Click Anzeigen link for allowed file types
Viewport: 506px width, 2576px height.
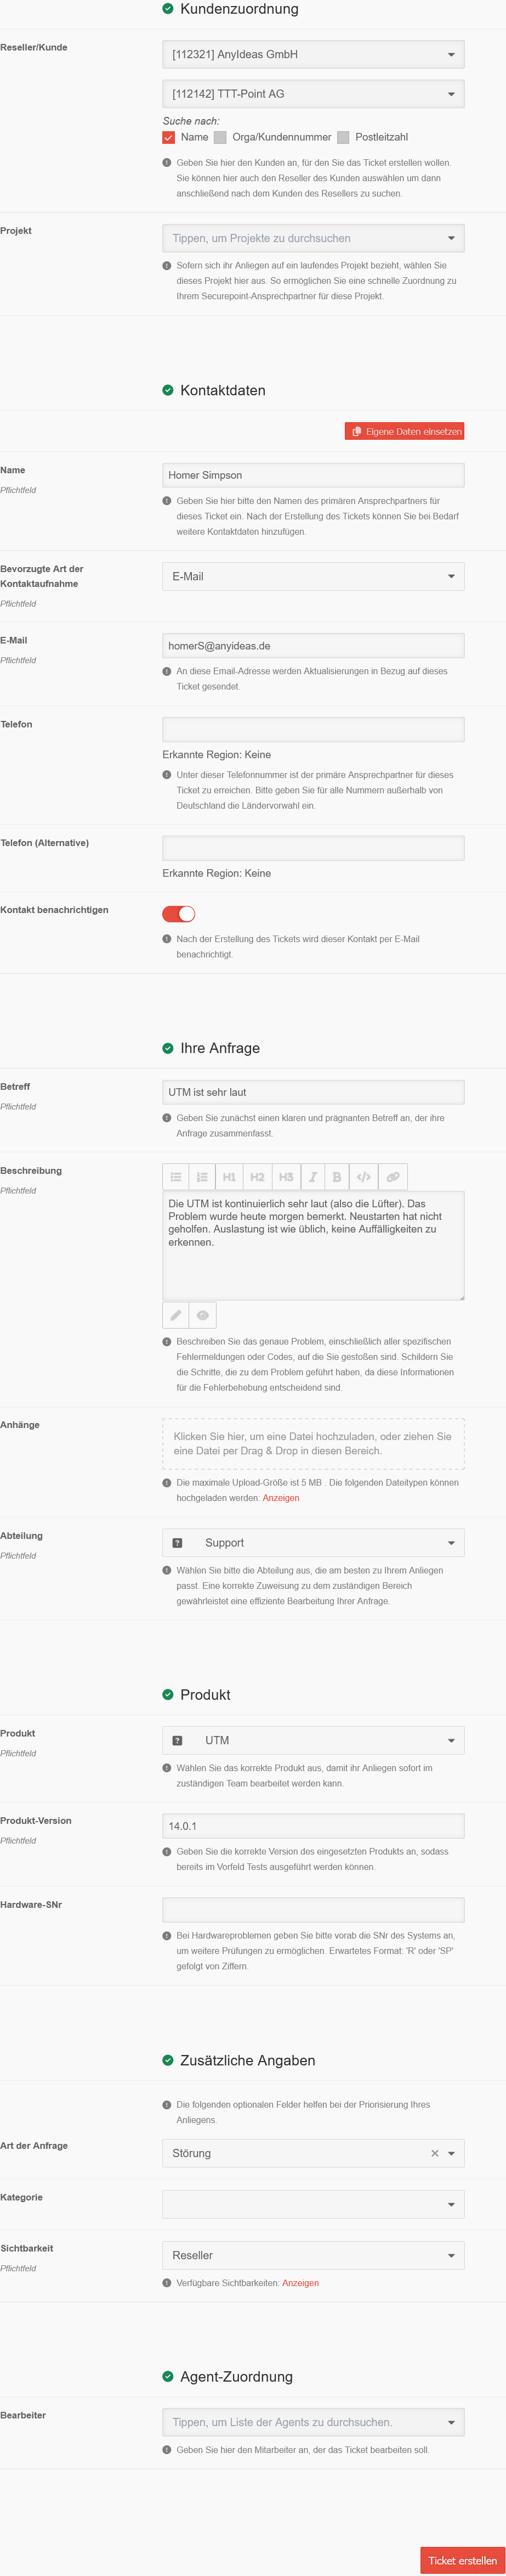281,1498
